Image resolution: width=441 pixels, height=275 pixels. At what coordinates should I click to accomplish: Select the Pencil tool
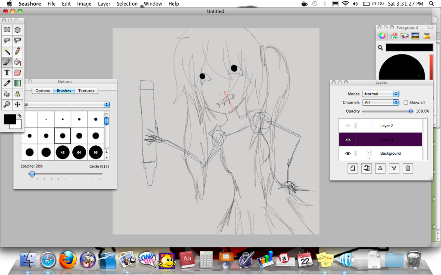pyautogui.click(x=18, y=51)
